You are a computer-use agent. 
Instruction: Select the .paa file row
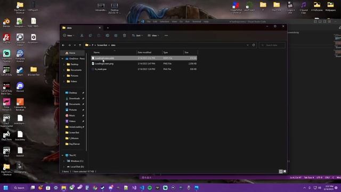[x=144, y=69]
